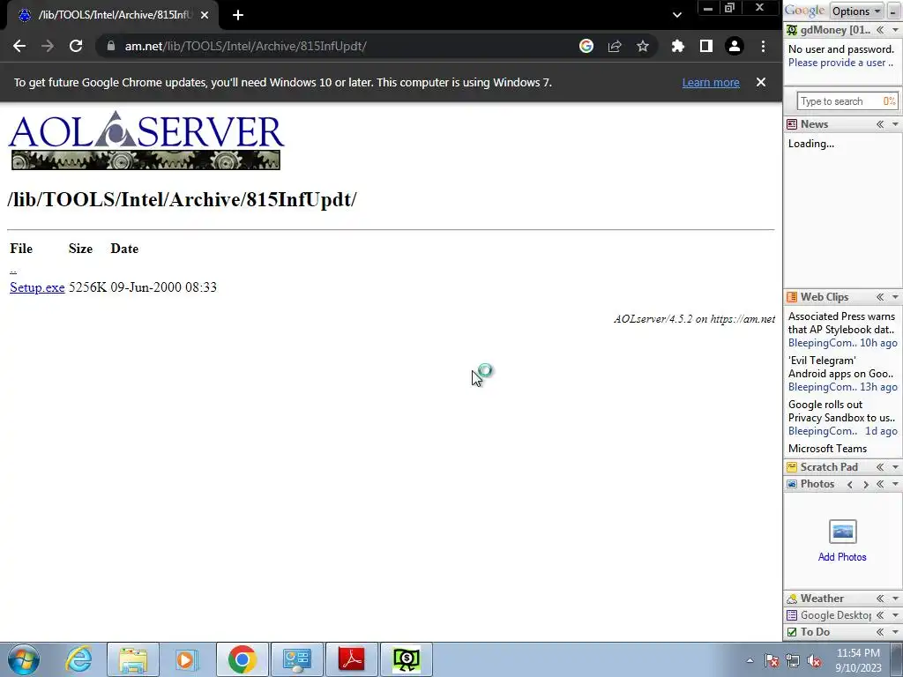Click the Scratch Pad gadget icon

click(x=792, y=467)
